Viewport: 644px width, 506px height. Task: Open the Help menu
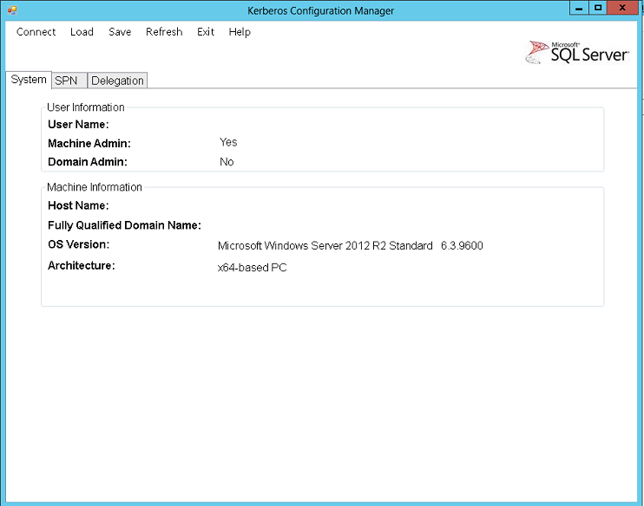(x=240, y=32)
